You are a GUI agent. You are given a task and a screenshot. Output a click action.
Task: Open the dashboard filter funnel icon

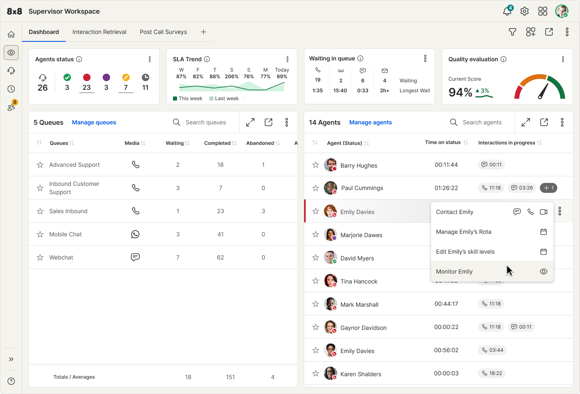[513, 32]
